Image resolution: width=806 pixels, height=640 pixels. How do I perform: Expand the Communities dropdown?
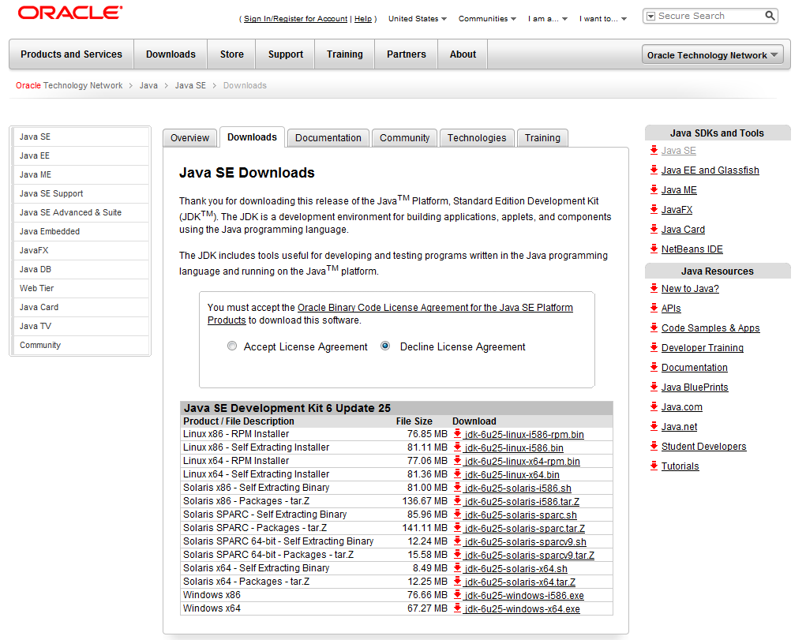point(487,18)
